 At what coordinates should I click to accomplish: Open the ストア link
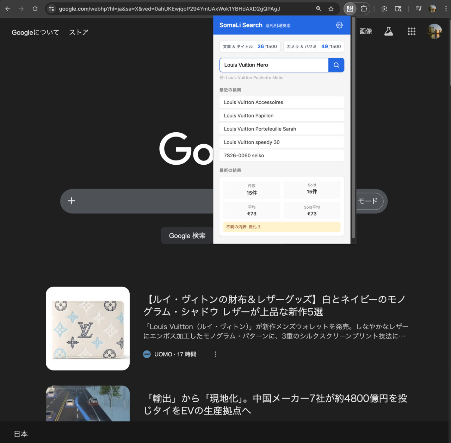[79, 32]
